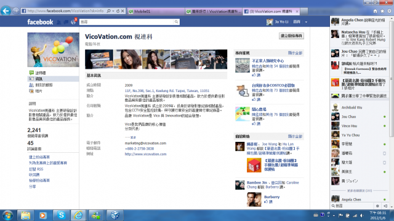Switch to the Mobile01 tab
Screen dimensions: 394x221
pyautogui.click(x=156, y=11)
